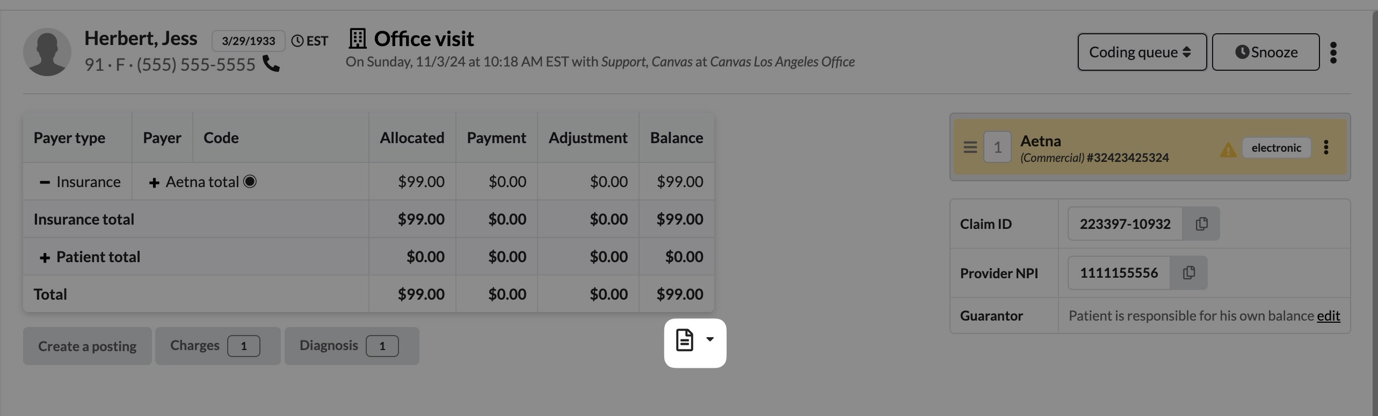
Task: Open the Coding queue dropdown
Action: click(1142, 52)
